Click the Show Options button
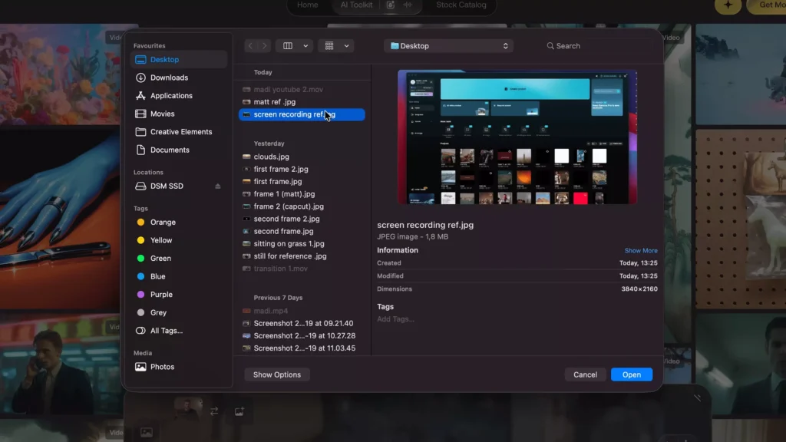 pos(276,374)
